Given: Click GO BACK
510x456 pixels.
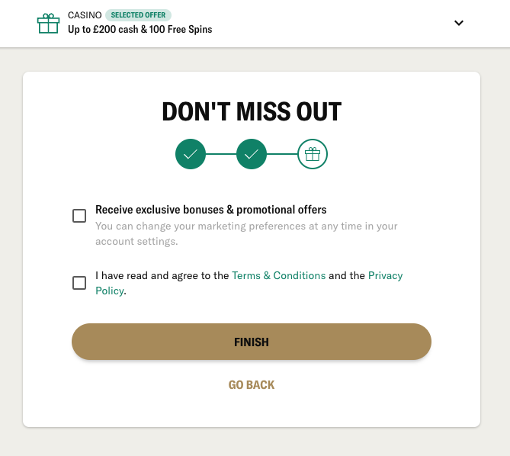Looking at the screenshot, I should [252, 385].
